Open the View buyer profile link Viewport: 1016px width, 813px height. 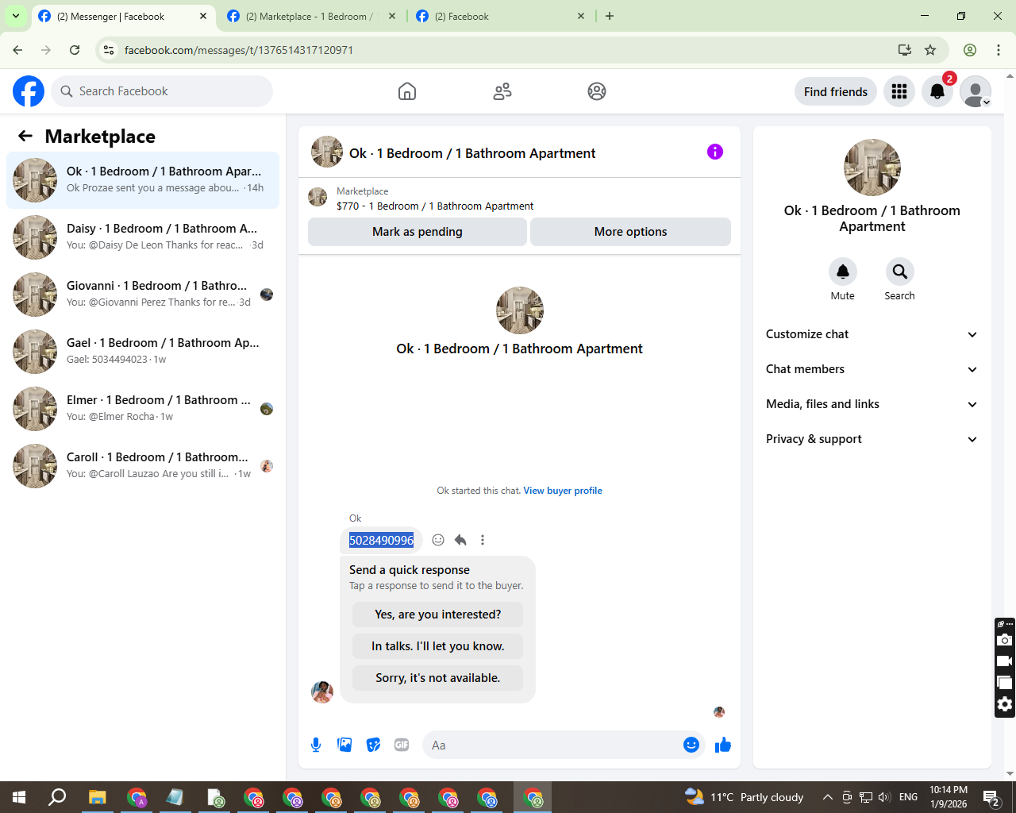pyautogui.click(x=563, y=491)
